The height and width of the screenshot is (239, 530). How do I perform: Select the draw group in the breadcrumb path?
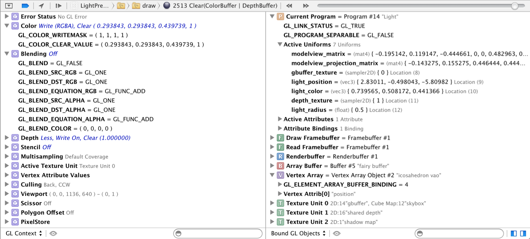click(145, 6)
